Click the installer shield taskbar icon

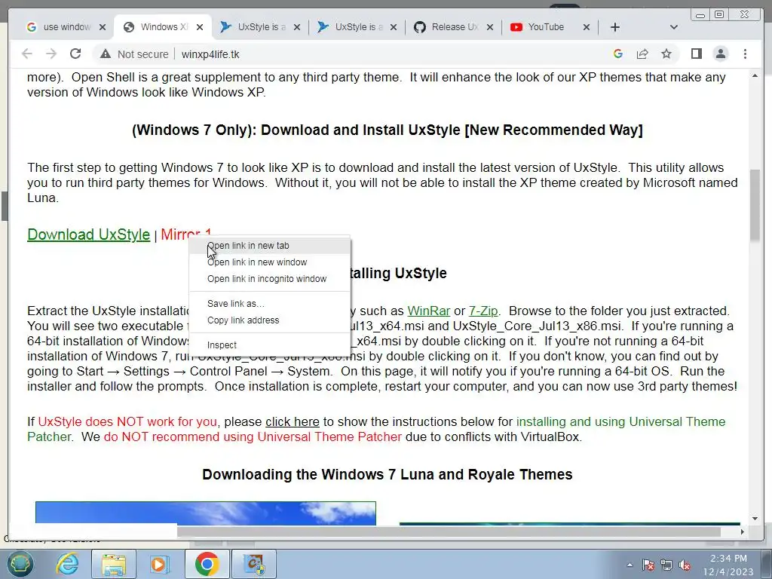click(x=255, y=564)
